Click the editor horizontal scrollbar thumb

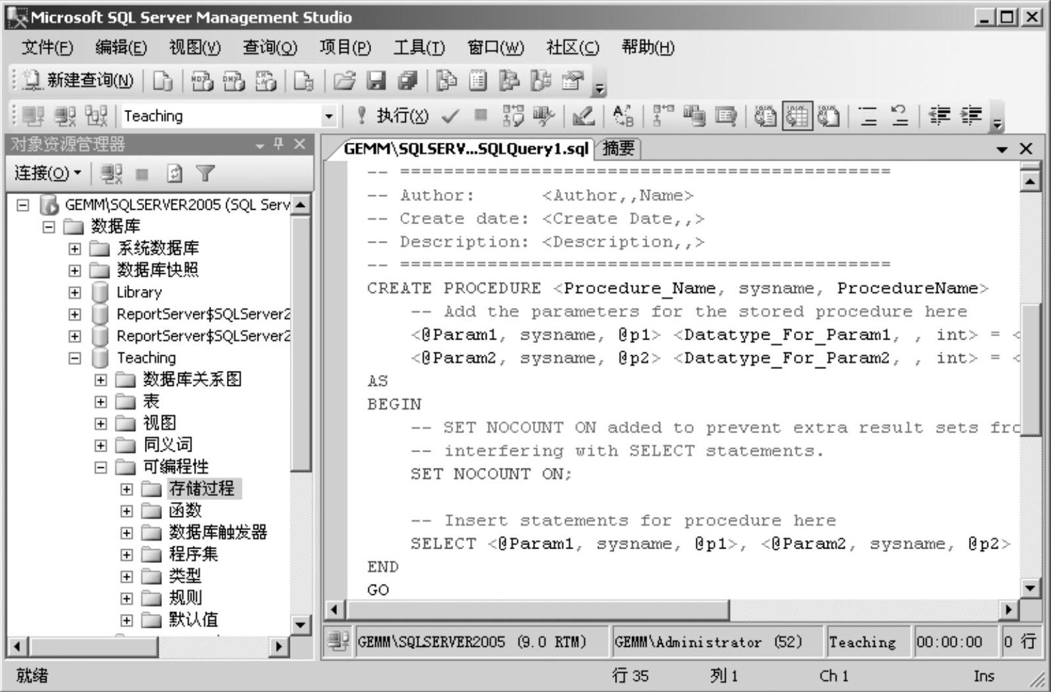coord(537,609)
